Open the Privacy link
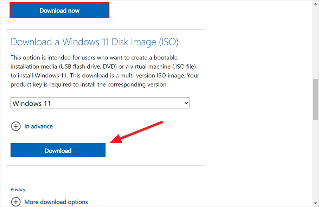The width and height of the screenshot is (319, 207). click(18, 189)
